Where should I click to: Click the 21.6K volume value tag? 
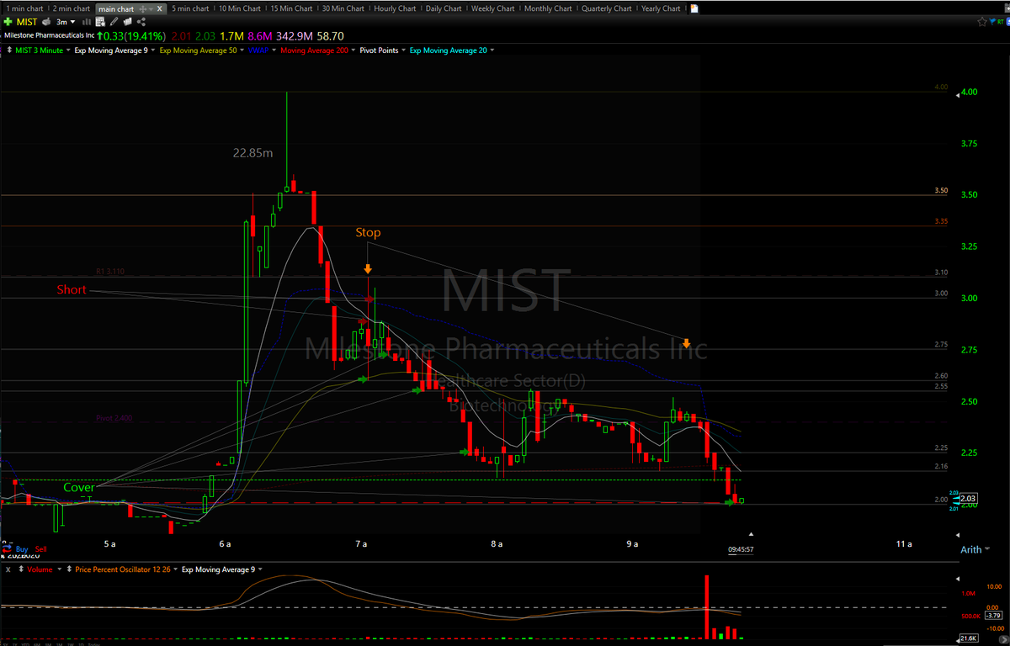click(967, 639)
